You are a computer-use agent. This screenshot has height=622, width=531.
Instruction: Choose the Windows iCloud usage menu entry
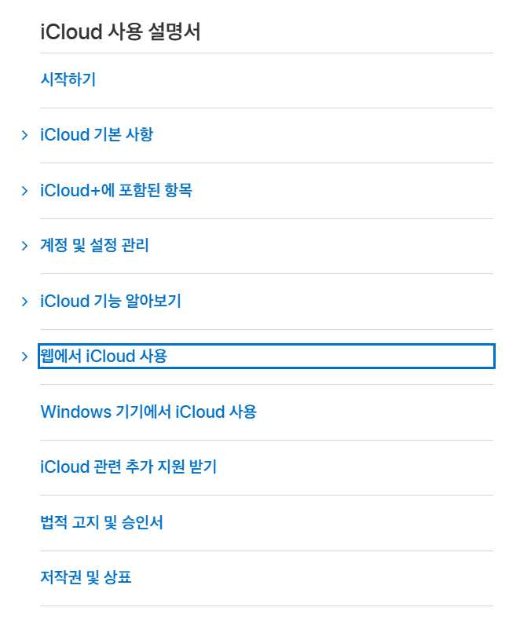coord(148,412)
